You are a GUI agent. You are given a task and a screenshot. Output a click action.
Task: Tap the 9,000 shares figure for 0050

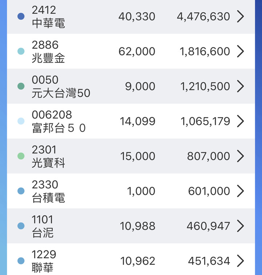(140, 86)
